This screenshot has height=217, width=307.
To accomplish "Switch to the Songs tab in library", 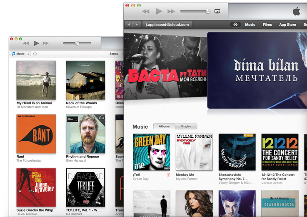I will [114, 54].
